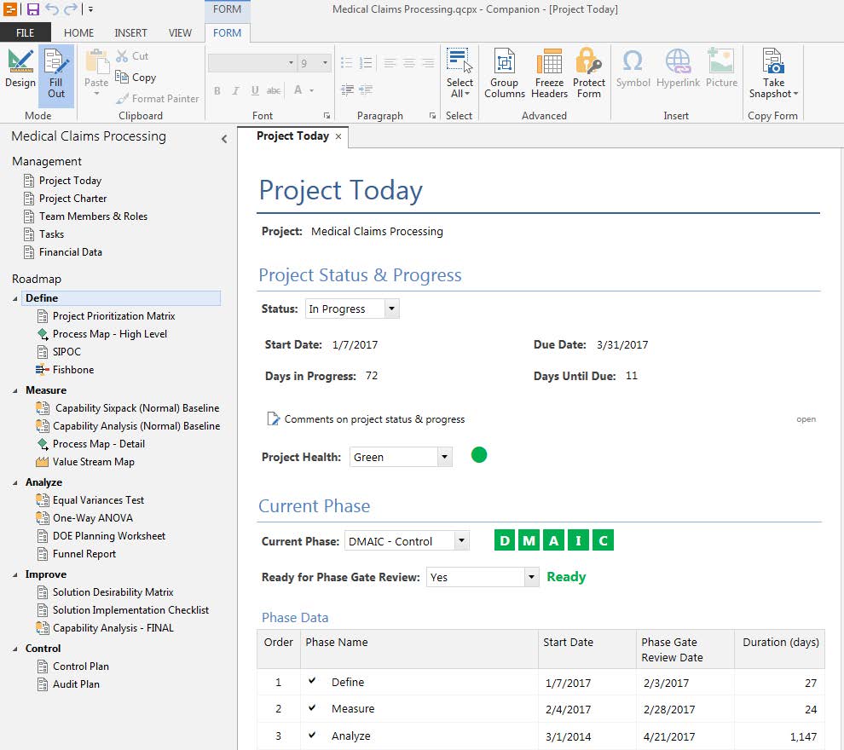Toggle the Analyze phase checkmark
The image size is (844, 750).
[x=312, y=736]
